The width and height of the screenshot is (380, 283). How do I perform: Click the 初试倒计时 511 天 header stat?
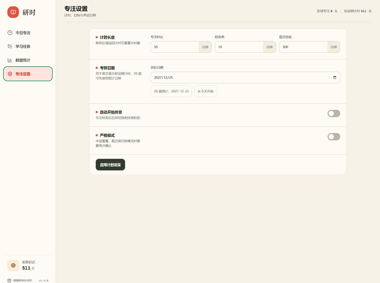click(358, 11)
